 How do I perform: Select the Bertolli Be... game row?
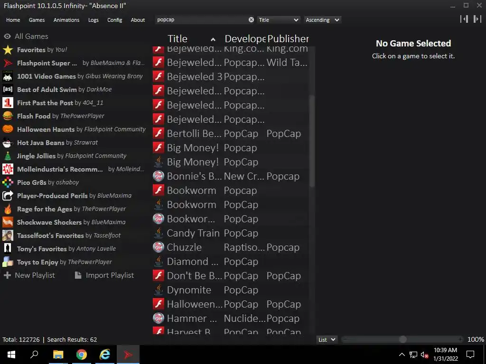(x=231, y=133)
